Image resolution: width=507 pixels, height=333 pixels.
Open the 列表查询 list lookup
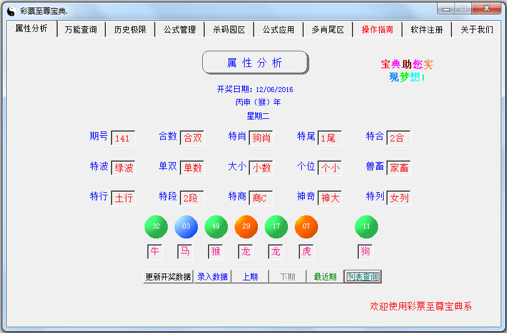tap(363, 277)
